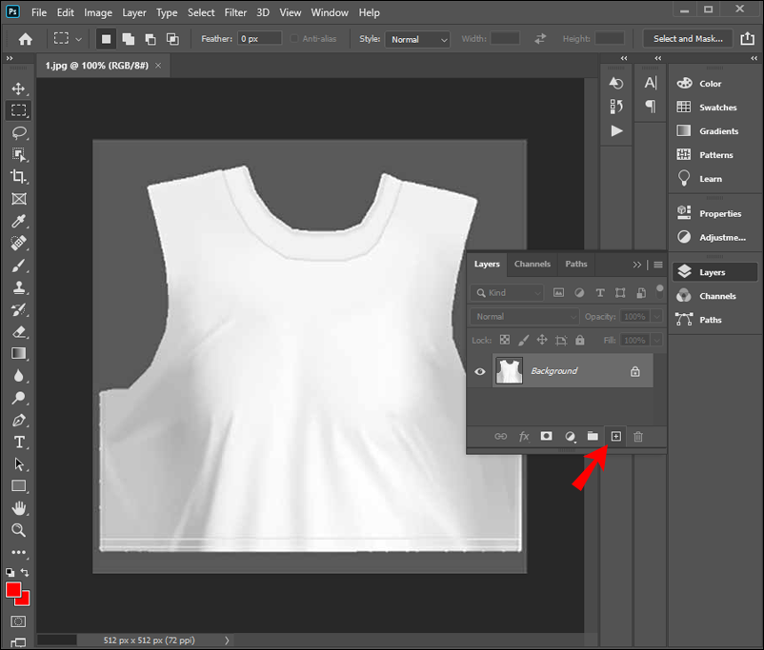Create a new layer in Layers panel
This screenshot has width=764, height=650.
[x=615, y=436]
